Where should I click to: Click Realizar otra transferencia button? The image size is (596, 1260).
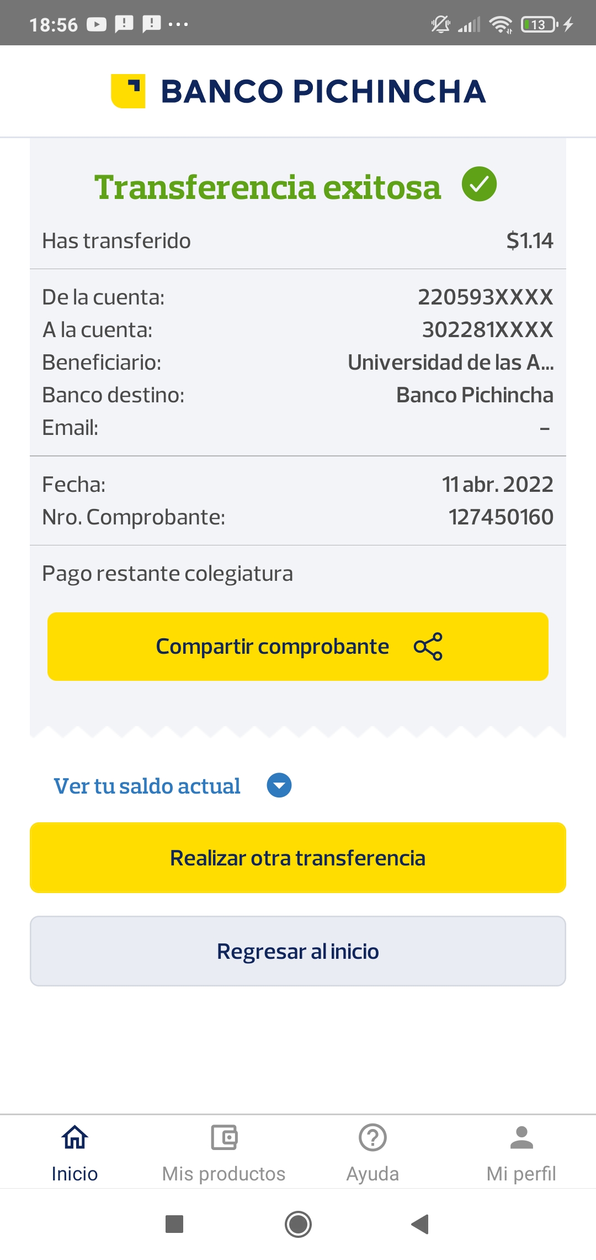[x=298, y=858]
